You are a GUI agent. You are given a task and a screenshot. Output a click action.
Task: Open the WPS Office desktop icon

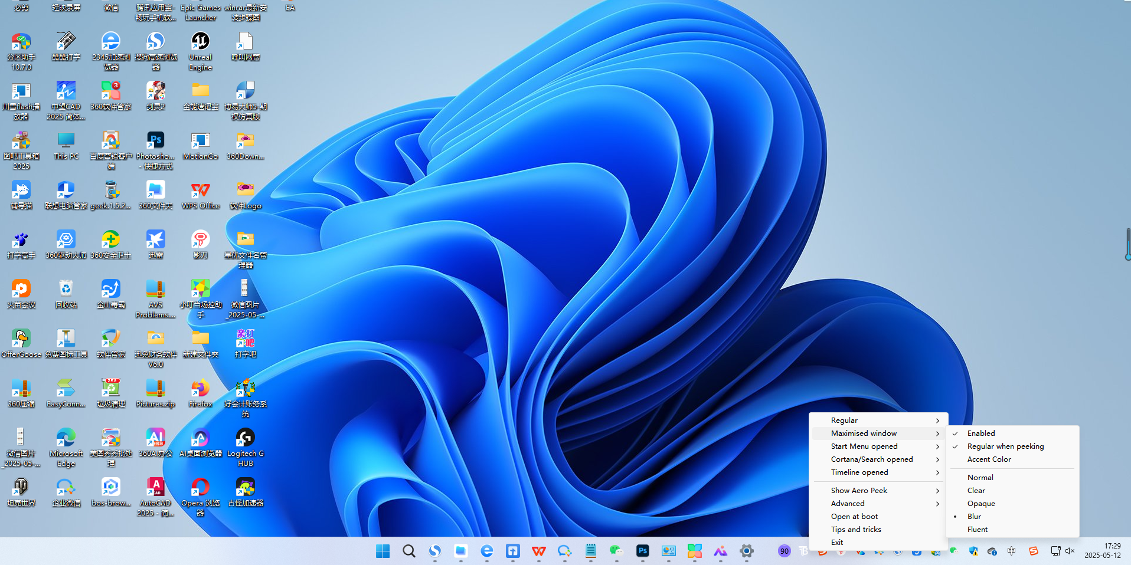[x=201, y=195]
